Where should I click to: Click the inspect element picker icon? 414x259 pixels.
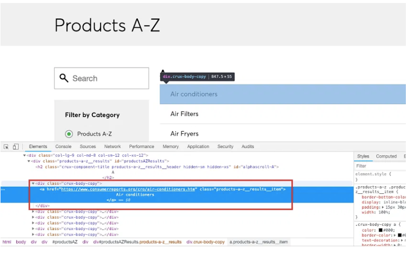coord(6,147)
